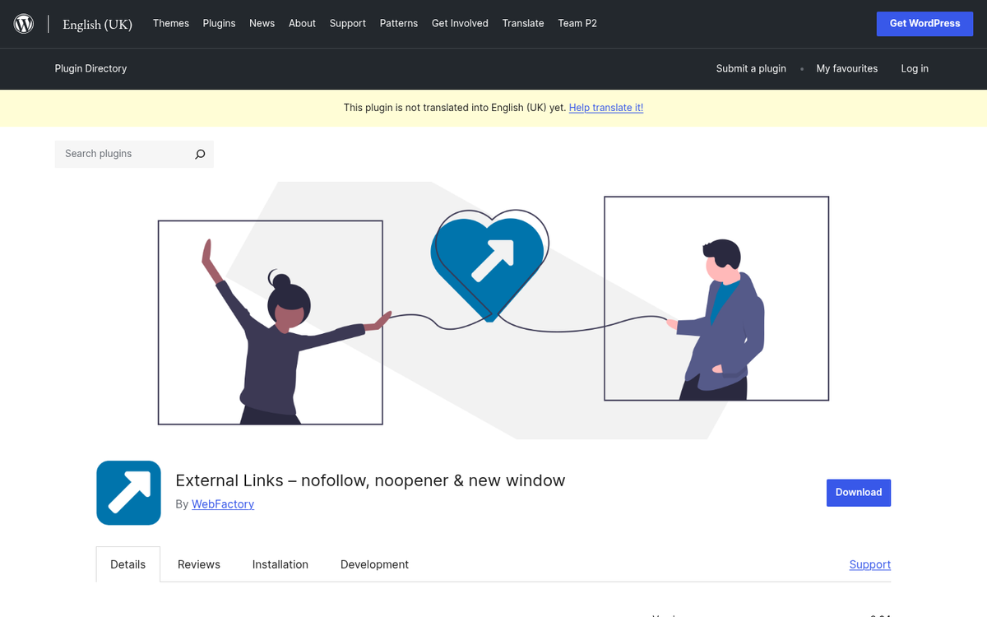The height and width of the screenshot is (617, 987).
Task: Open the About menu item
Action: click(x=302, y=23)
